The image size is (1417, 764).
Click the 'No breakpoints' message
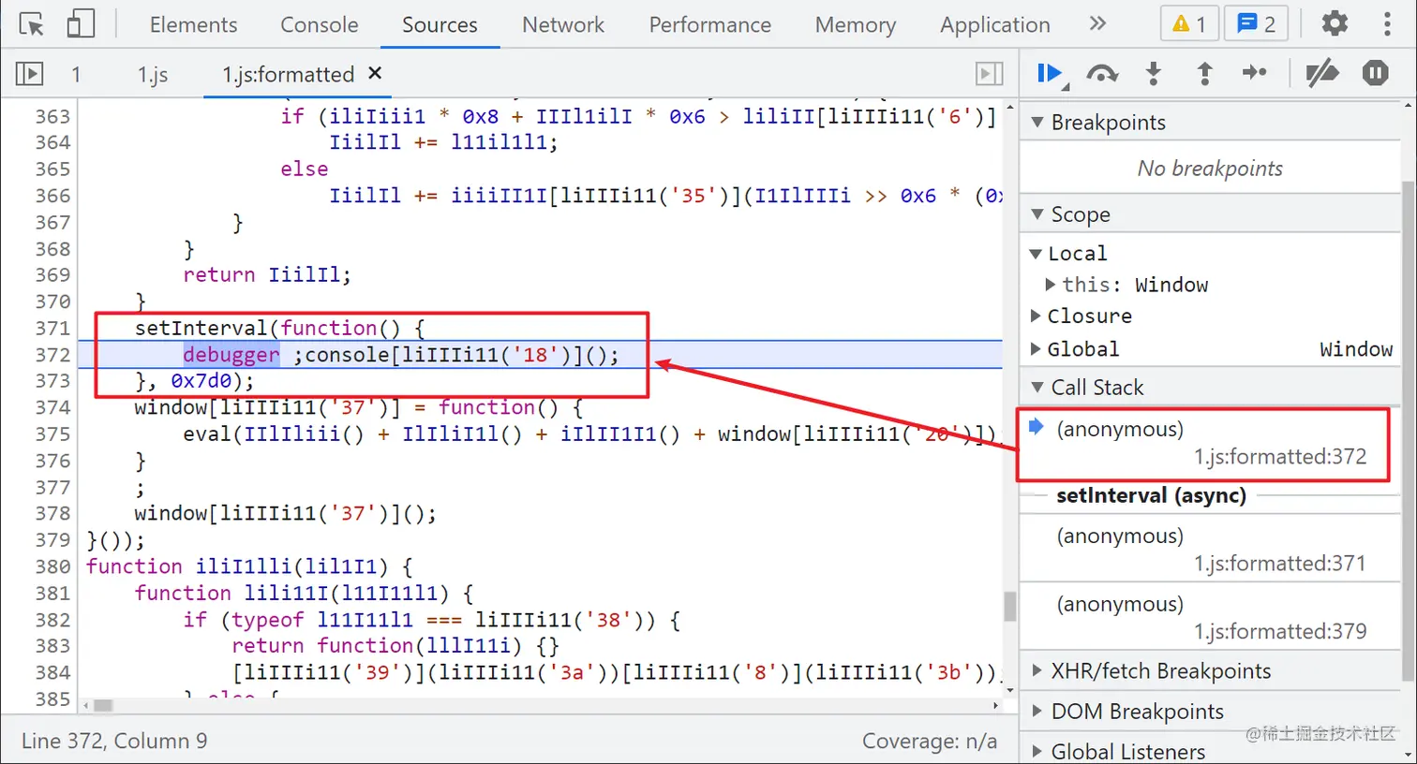(x=1210, y=169)
